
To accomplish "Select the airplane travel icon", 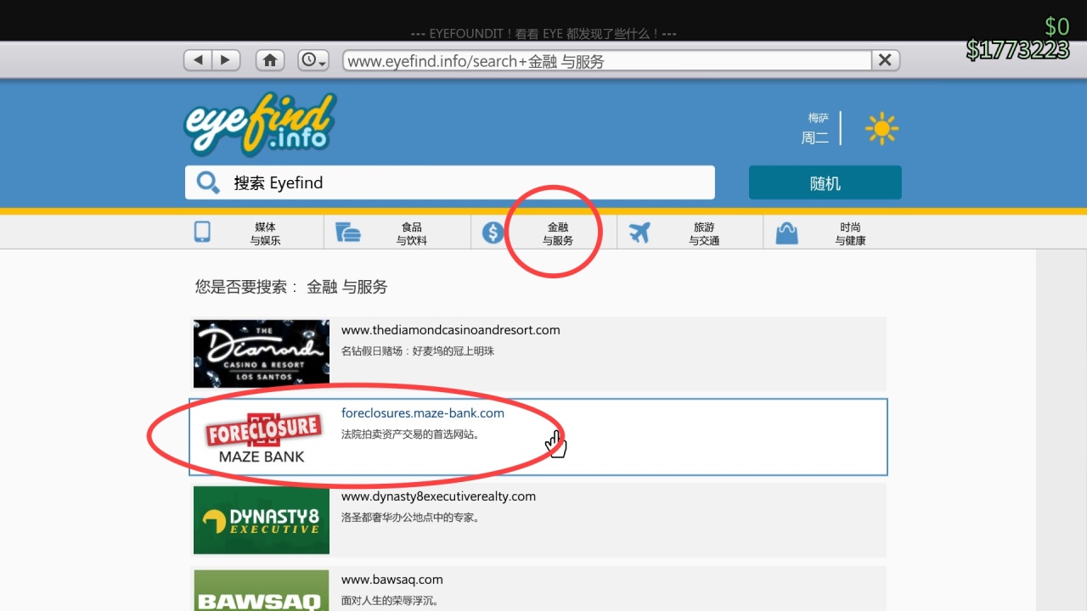I will click(x=639, y=233).
